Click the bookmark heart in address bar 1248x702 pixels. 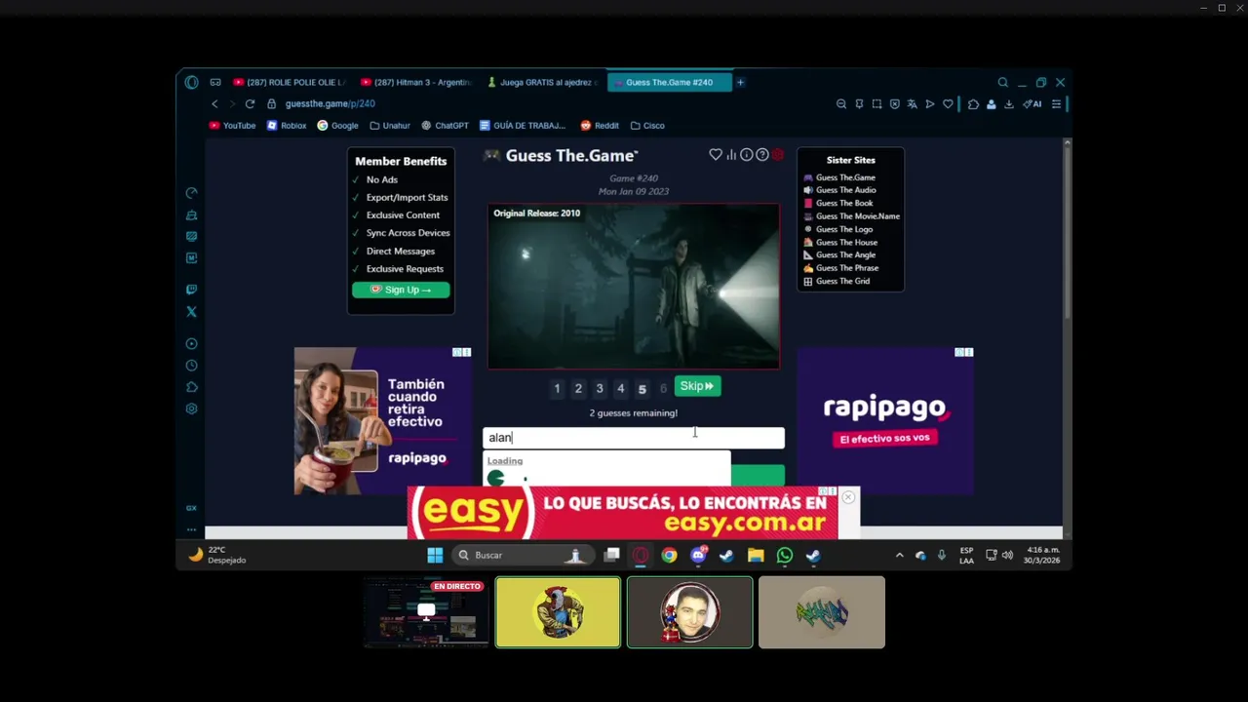click(x=948, y=104)
